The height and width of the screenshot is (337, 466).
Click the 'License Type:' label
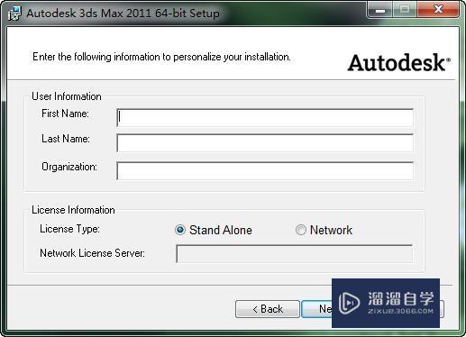click(69, 229)
